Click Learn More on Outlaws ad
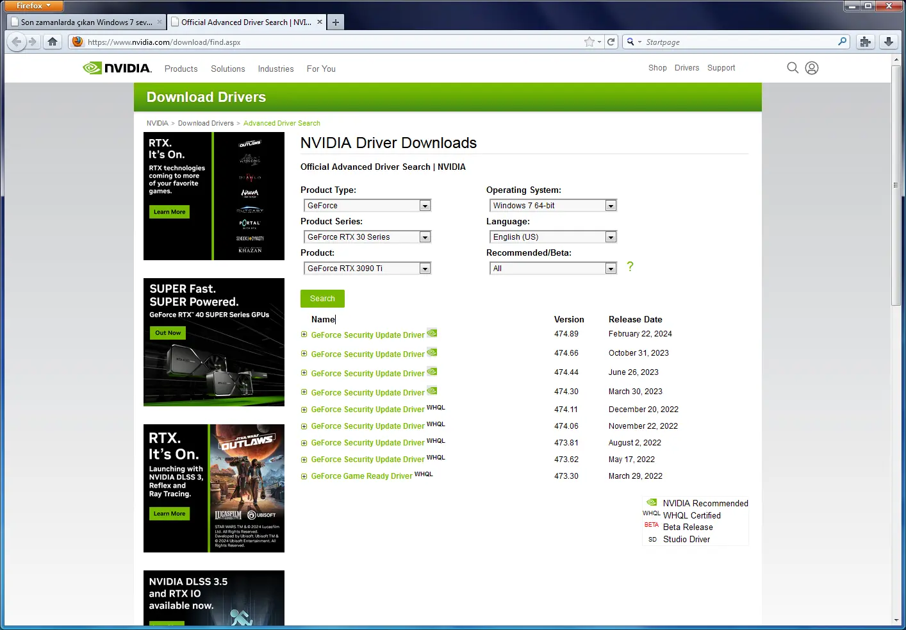 tap(169, 513)
